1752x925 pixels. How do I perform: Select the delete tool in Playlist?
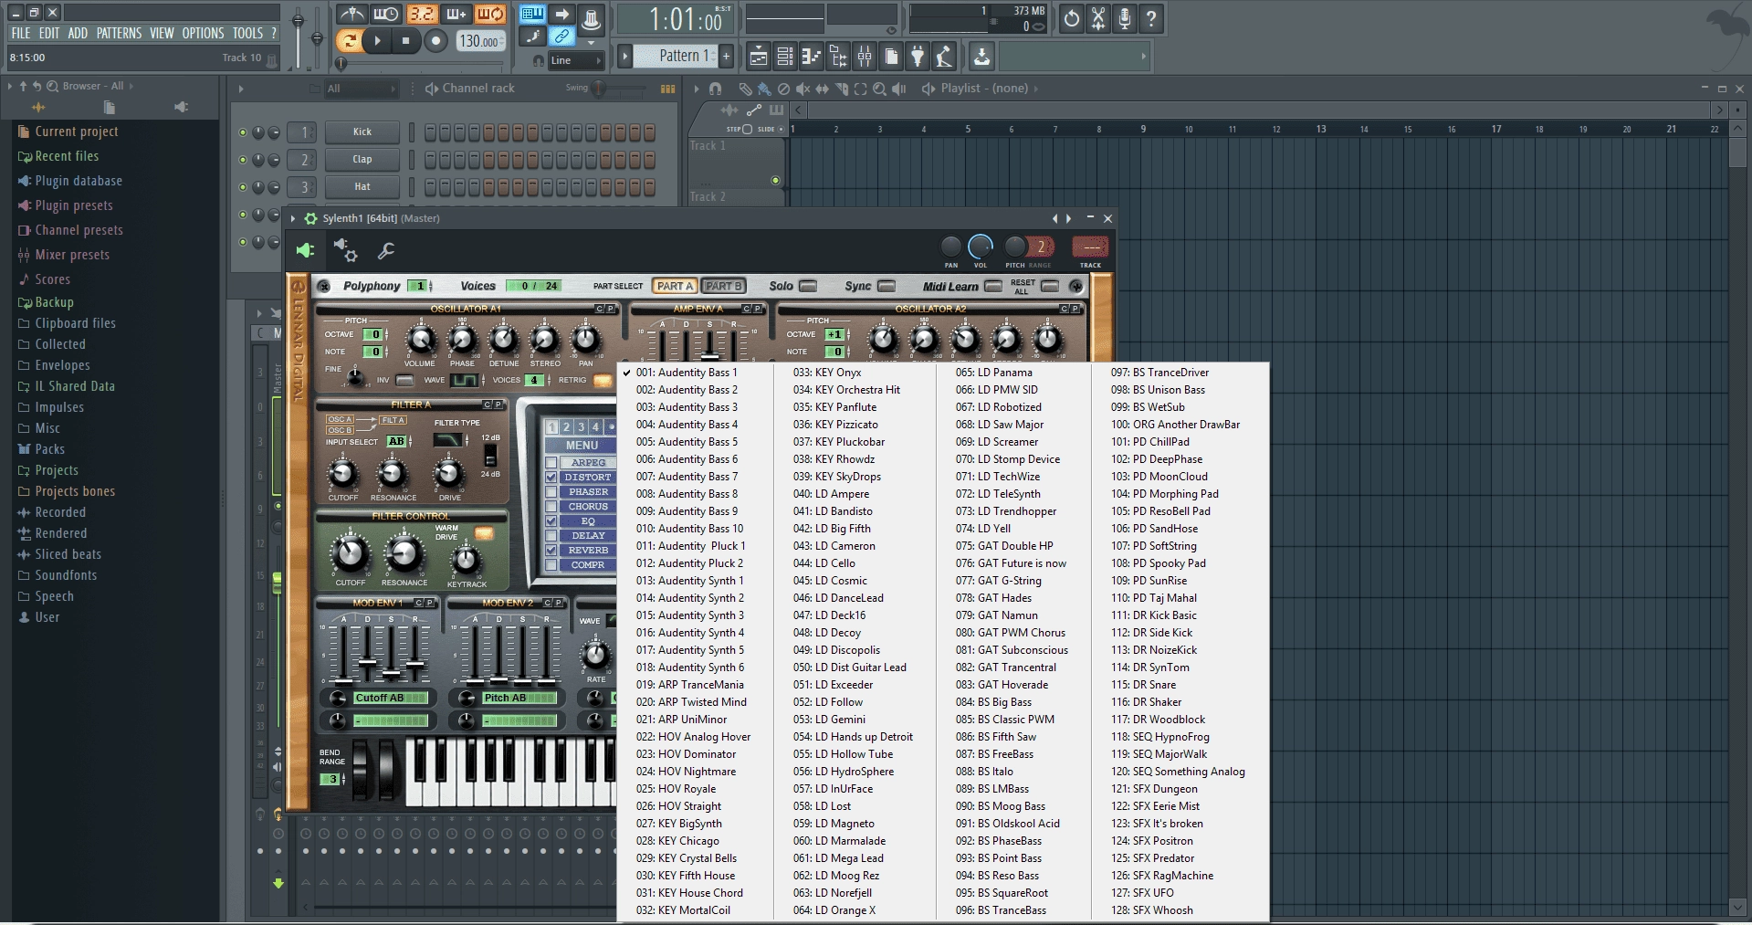pos(783,89)
